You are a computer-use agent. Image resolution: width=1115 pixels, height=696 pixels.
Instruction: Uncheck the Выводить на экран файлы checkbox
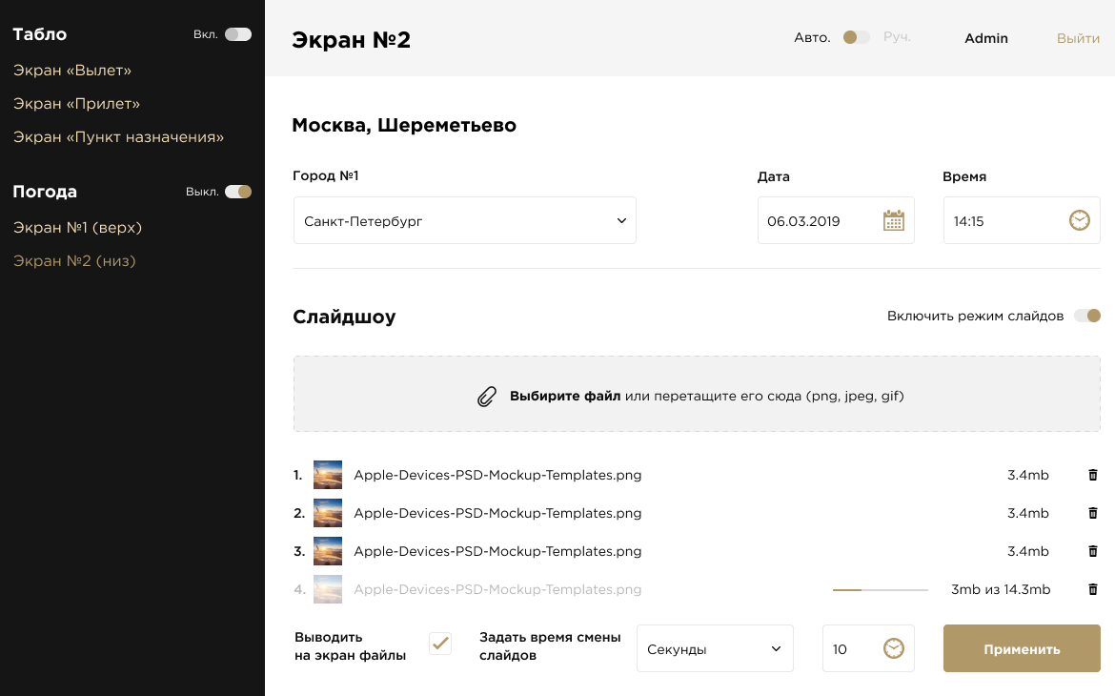coord(440,644)
